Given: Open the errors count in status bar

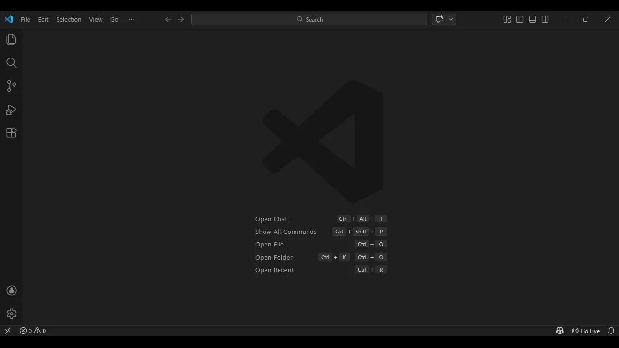Looking at the screenshot, I should click(26, 331).
